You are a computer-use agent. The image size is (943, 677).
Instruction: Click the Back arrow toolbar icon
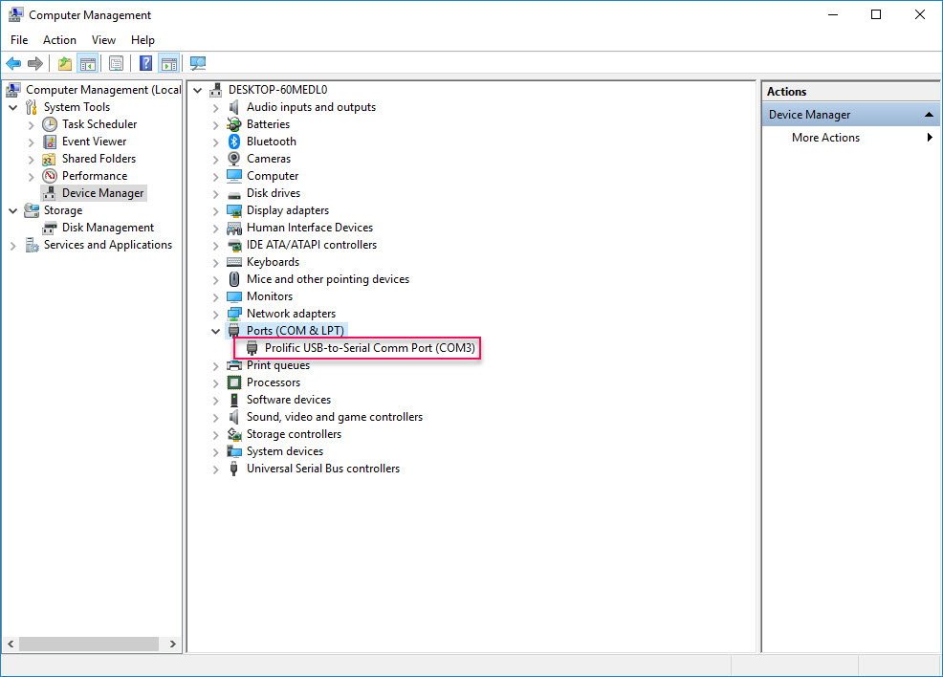(13, 63)
